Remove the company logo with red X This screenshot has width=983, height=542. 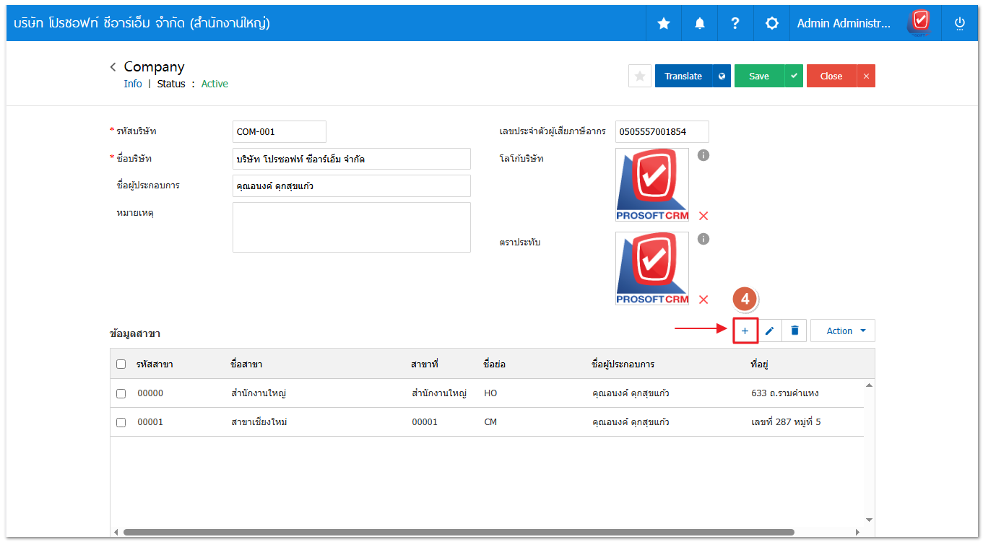pos(703,216)
